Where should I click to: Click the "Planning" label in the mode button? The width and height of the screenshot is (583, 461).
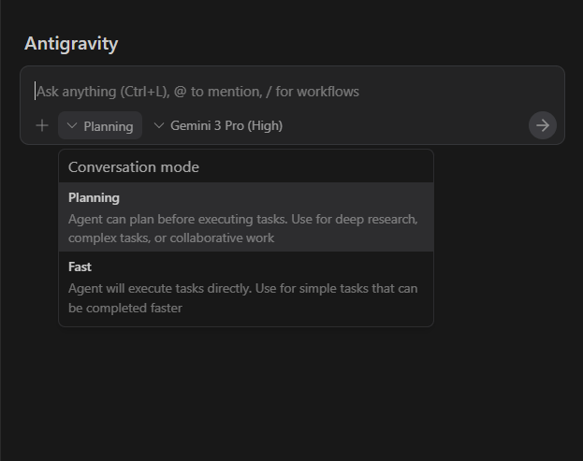point(109,126)
